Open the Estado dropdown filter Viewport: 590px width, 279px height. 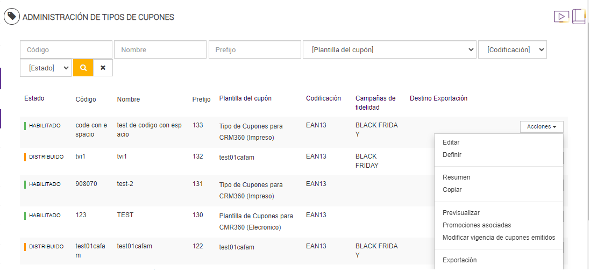pyautogui.click(x=46, y=68)
